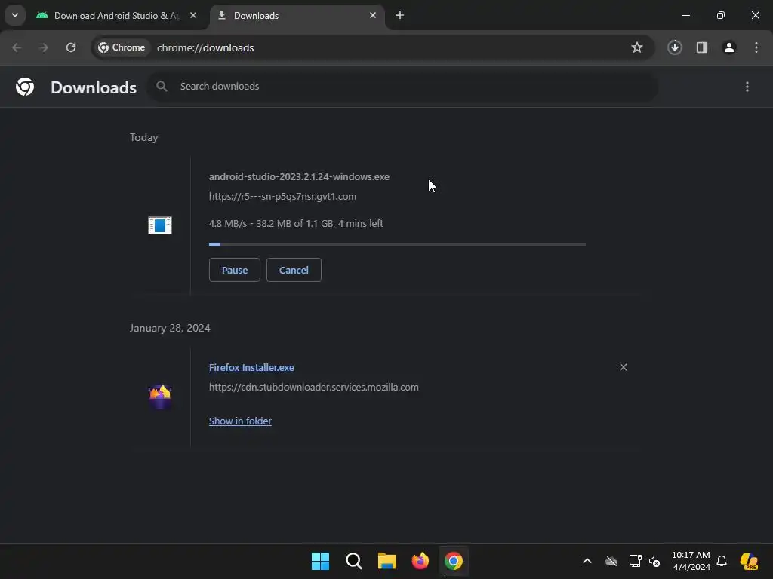This screenshot has height=579, width=773.
Task: Bookmark this page with star icon
Action: click(x=637, y=47)
